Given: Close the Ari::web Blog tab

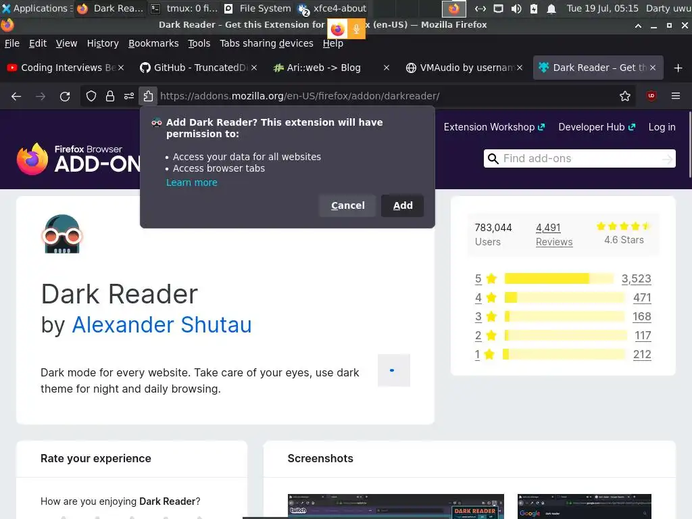Looking at the screenshot, I should click(387, 68).
